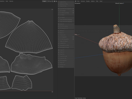
Task: Open the viewport Options menu
Action: pyautogui.click(x=93, y=1)
